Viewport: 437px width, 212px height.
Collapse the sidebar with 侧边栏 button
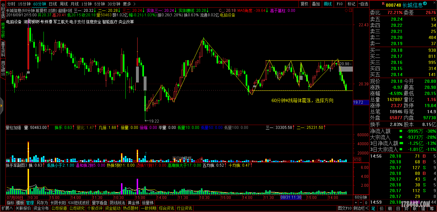361,208
